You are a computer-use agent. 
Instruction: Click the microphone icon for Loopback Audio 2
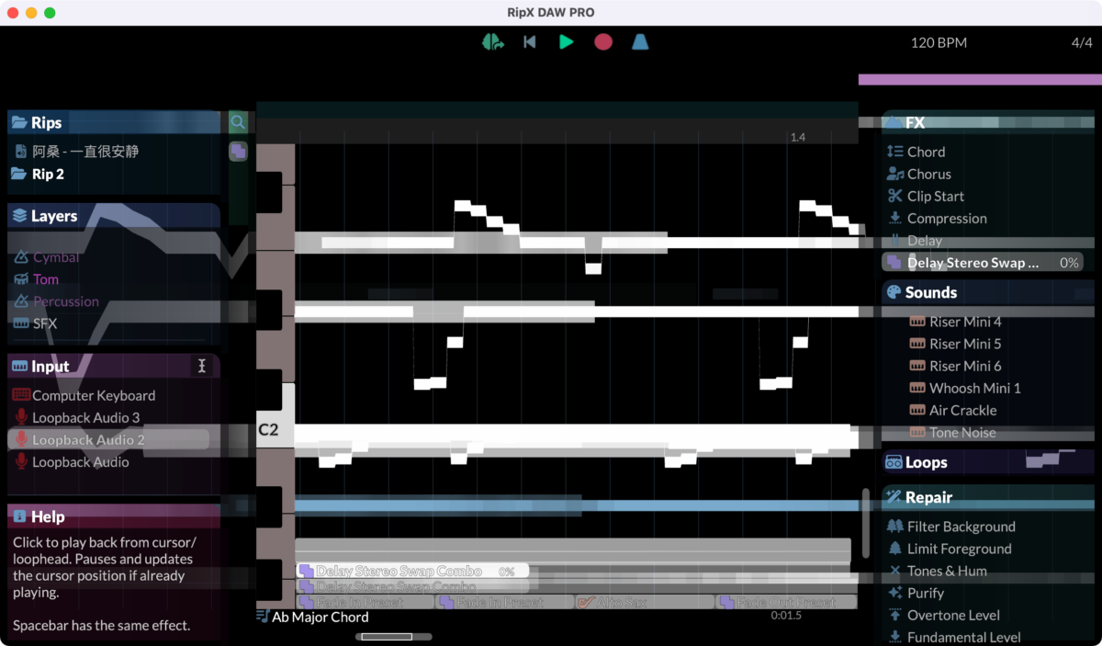pos(21,439)
